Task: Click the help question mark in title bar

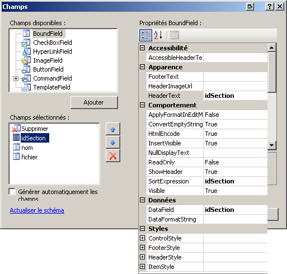Action: pos(270,7)
